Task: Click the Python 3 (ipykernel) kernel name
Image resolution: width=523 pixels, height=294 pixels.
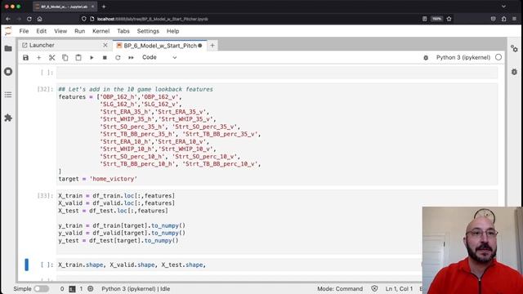Action: click(x=463, y=57)
